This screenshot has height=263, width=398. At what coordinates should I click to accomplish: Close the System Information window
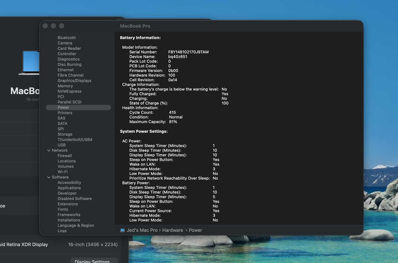pyautogui.click(x=45, y=26)
